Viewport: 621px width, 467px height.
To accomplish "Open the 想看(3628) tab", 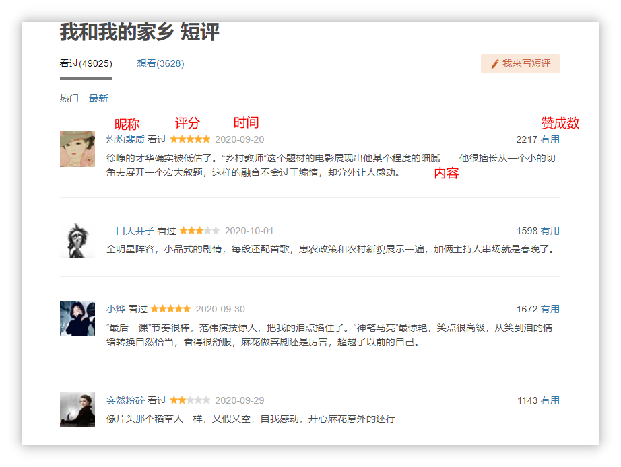I will [x=160, y=63].
